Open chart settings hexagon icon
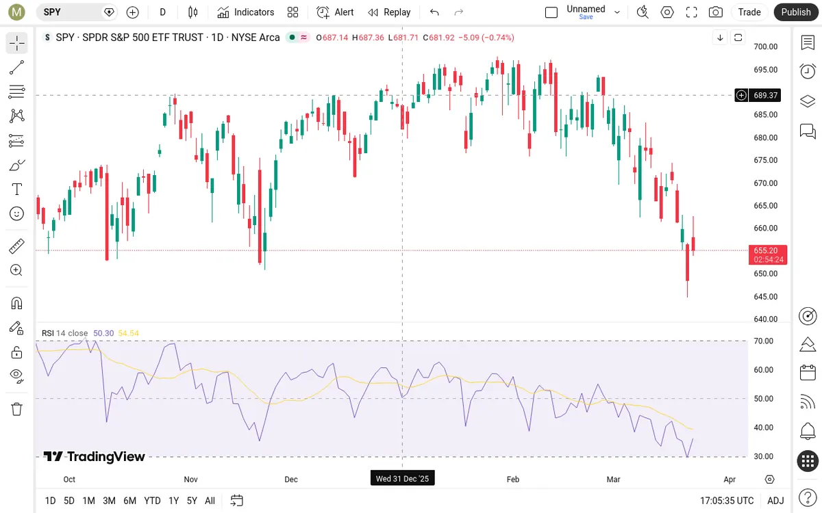 click(667, 12)
